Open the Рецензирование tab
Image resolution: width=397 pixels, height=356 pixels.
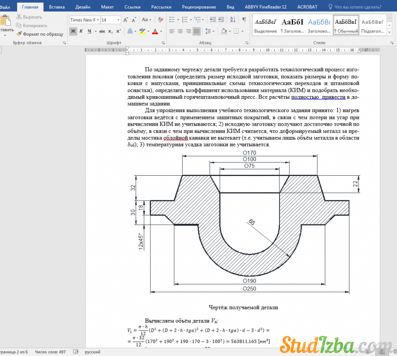click(199, 7)
